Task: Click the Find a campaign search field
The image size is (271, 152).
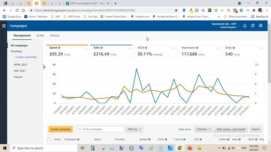Action: tap(100, 129)
